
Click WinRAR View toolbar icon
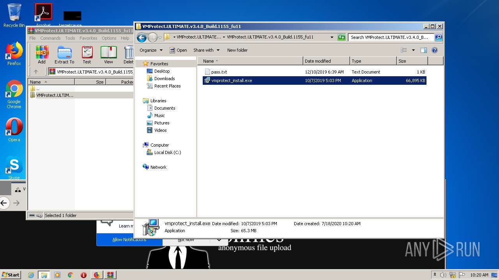pos(108,55)
